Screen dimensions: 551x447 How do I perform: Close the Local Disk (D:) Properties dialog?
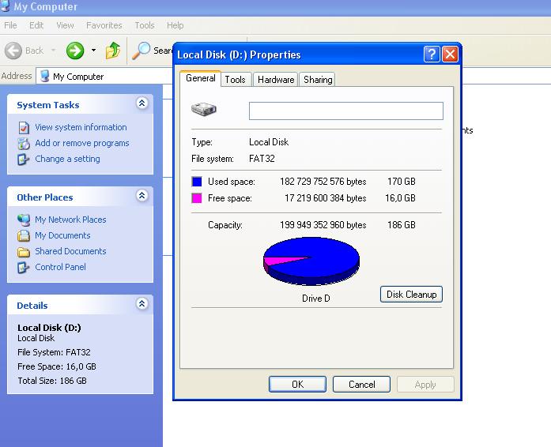point(450,54)
